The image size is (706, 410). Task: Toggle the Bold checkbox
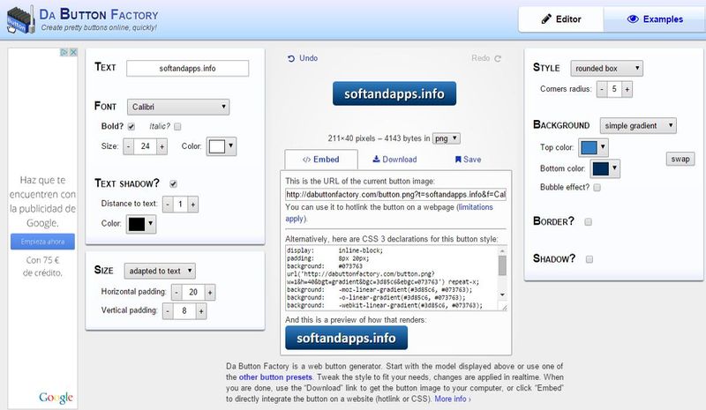[x=131, y=126]
